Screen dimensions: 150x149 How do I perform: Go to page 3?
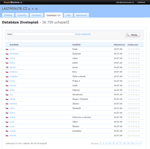[106, 143]
